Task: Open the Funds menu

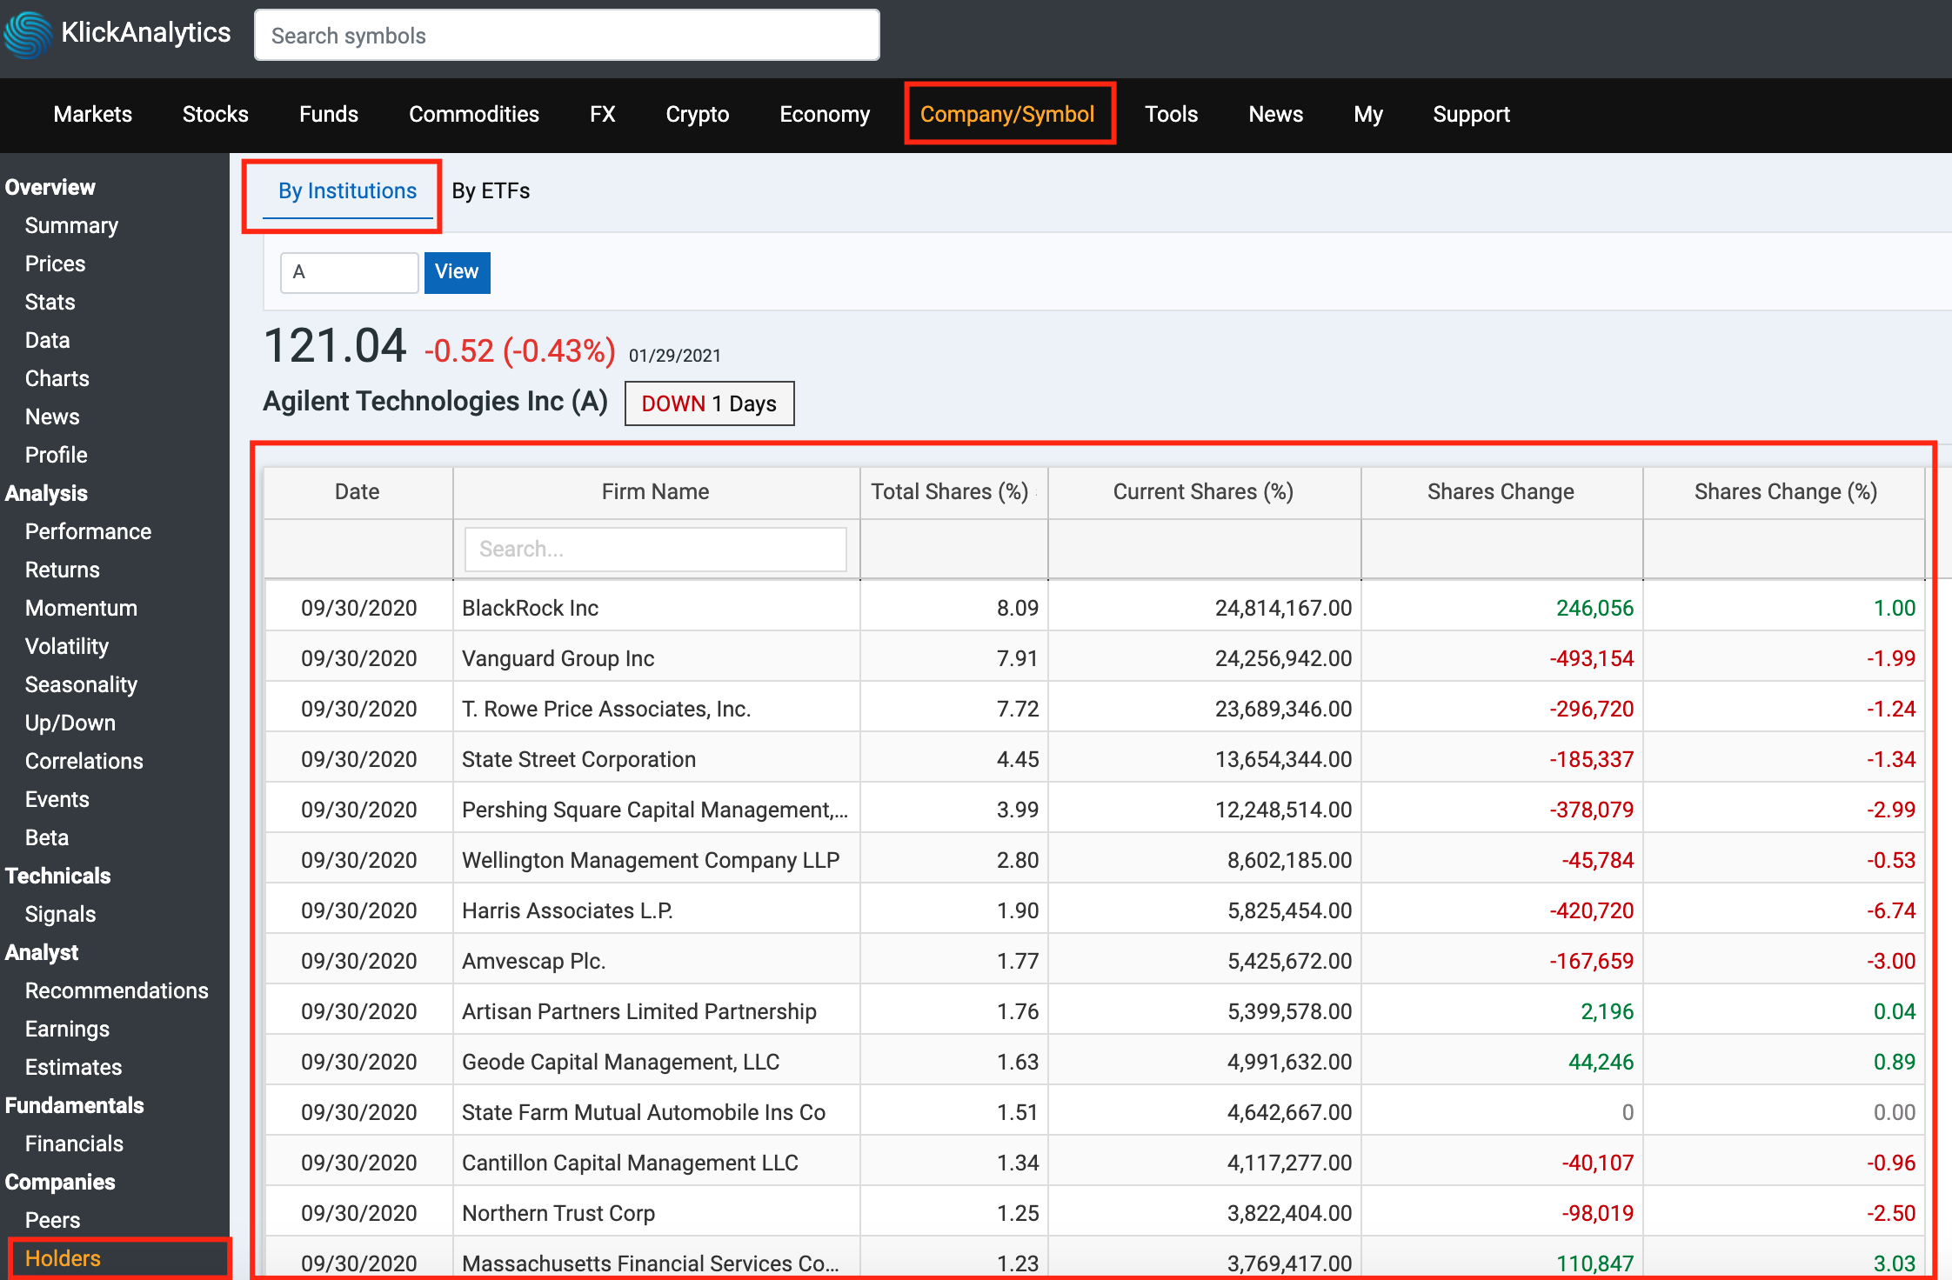Action: (x=328, y=114)
